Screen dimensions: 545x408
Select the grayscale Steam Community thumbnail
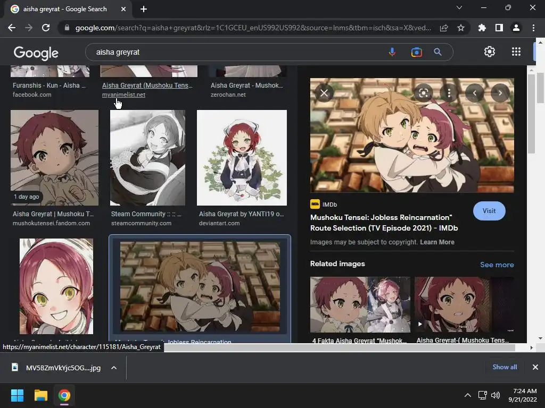148,158
